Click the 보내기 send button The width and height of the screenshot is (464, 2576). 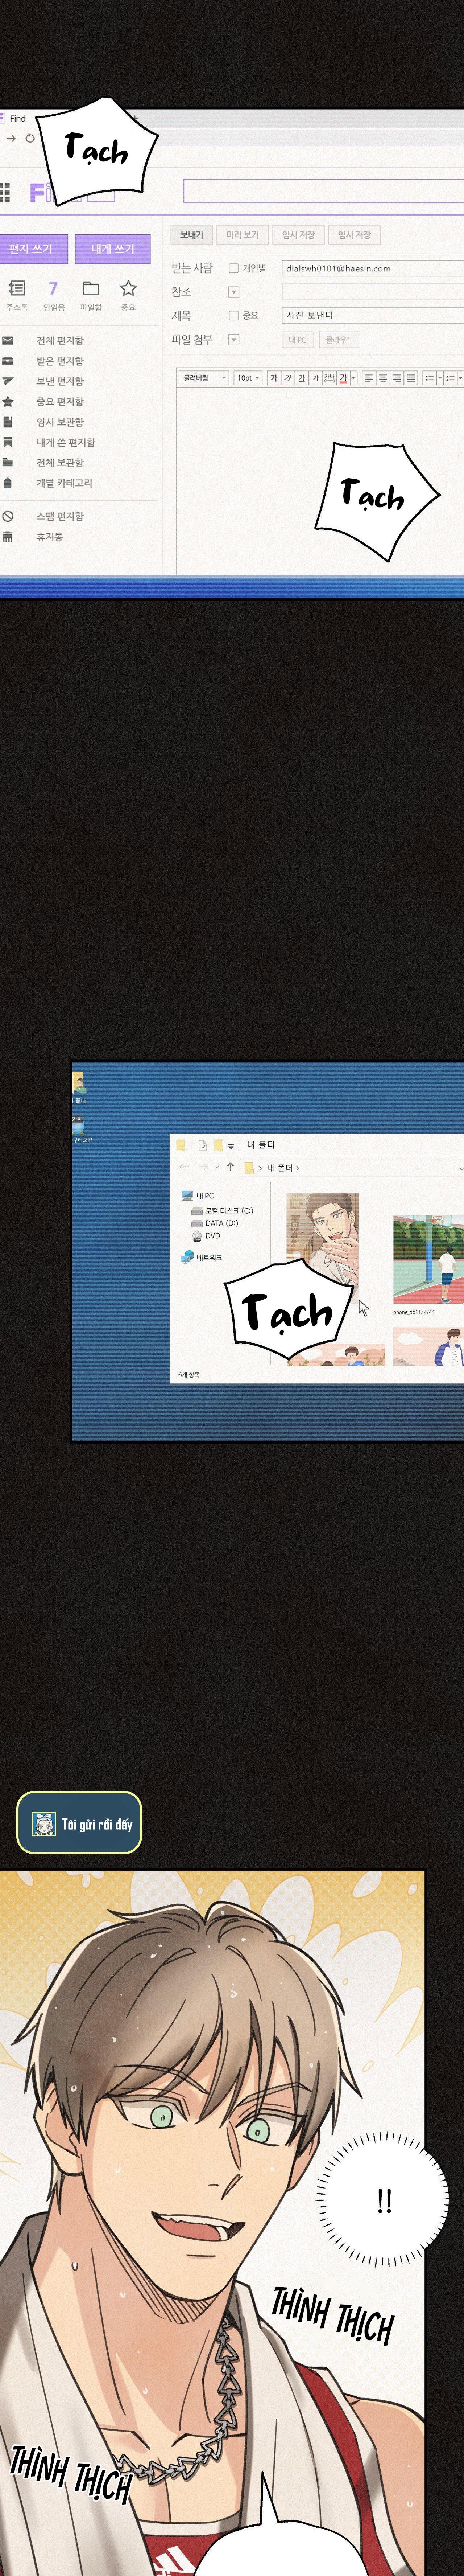click(191, 235)
